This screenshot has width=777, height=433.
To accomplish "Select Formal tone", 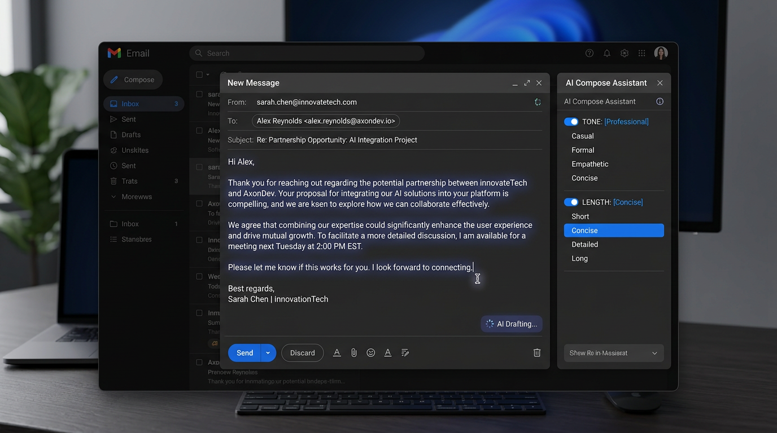I will 583,150.
